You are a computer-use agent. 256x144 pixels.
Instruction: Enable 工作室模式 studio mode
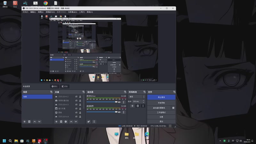(x=161, y=112)
